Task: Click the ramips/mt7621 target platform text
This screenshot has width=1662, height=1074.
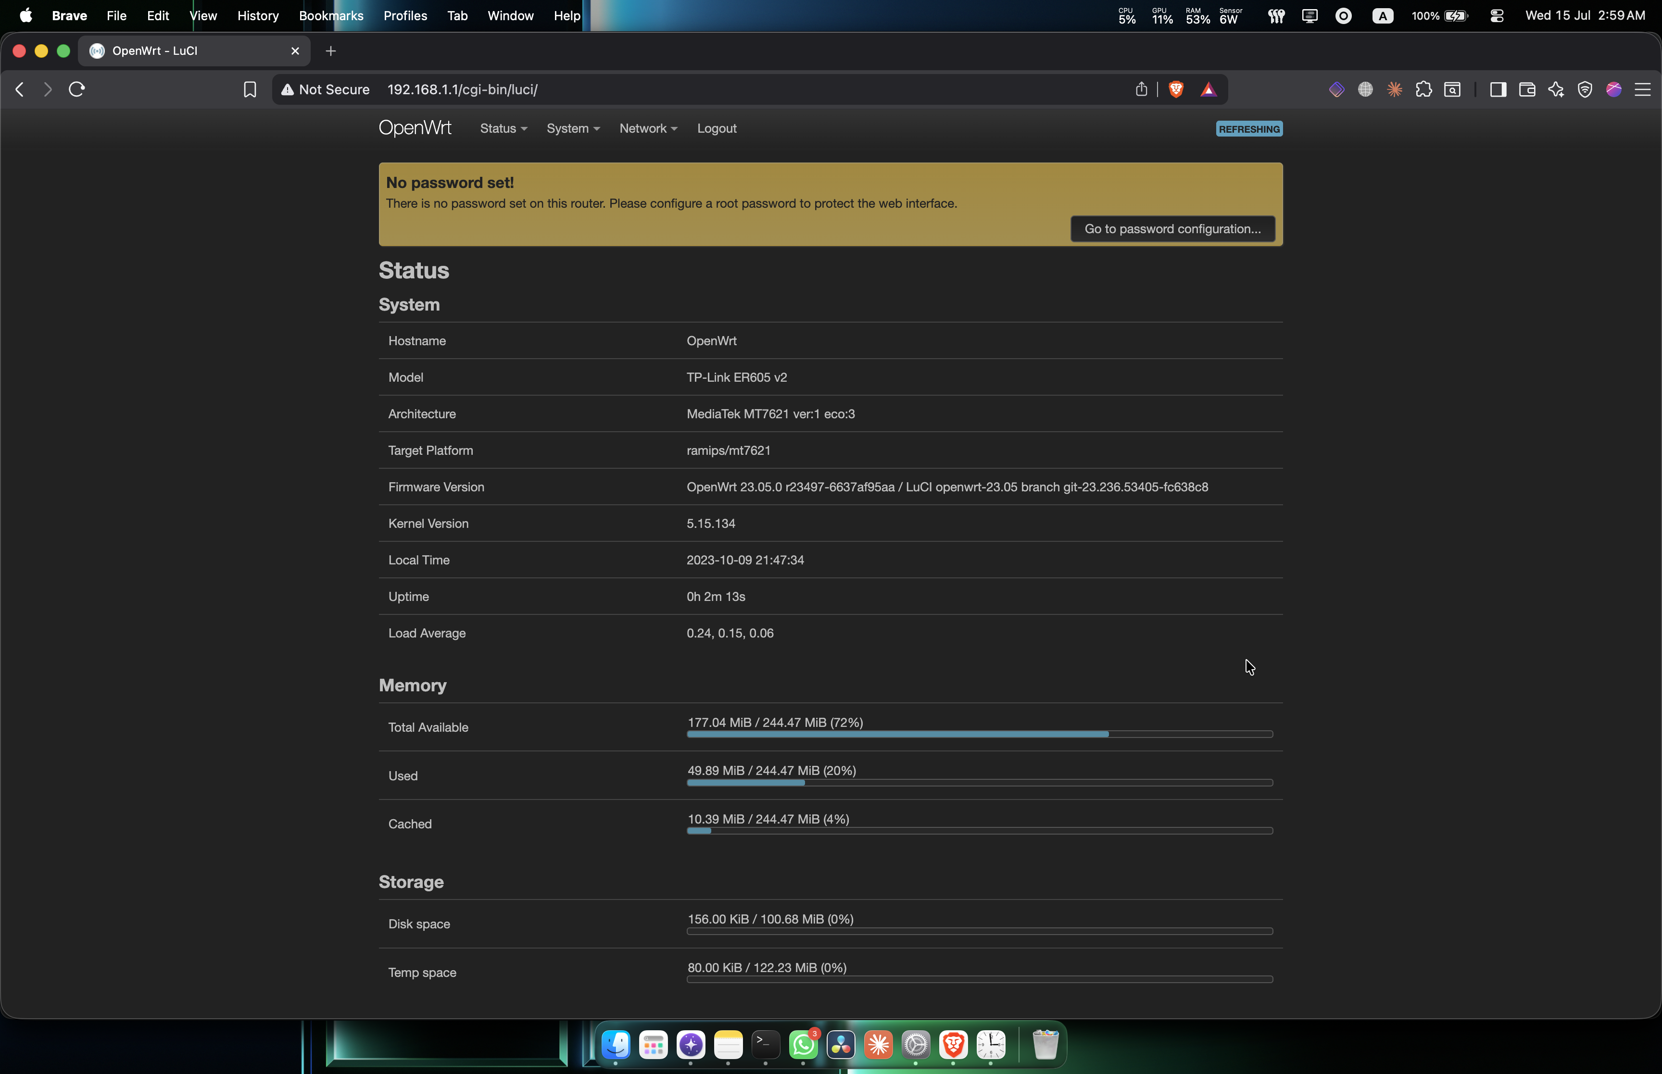Action: [x=728, y=450]
